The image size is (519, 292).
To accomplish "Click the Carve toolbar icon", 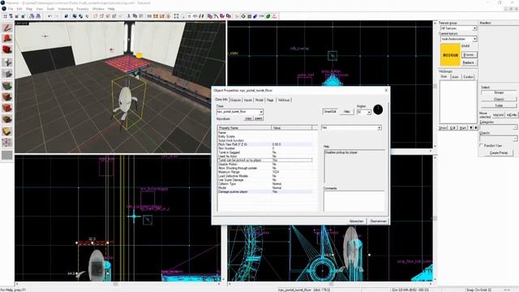I will pos(66,16).
